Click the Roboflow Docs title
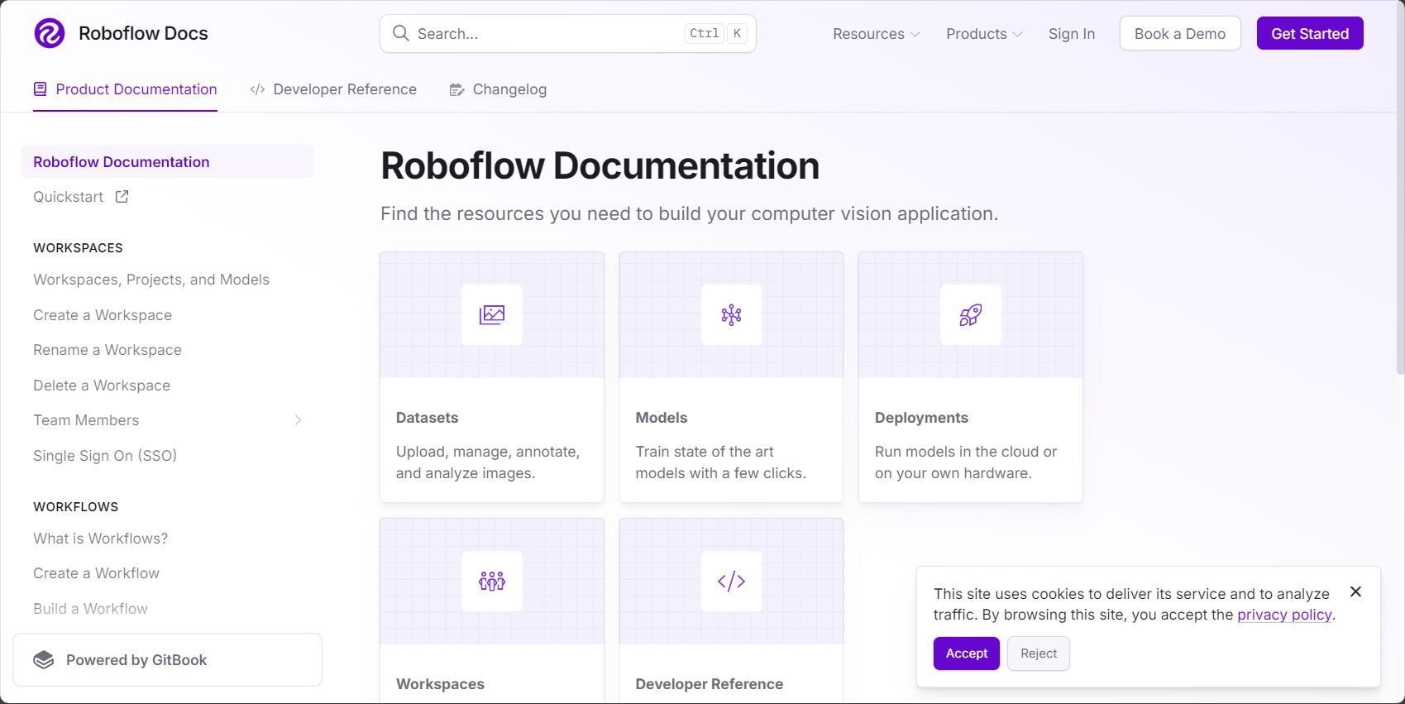 click(143, 33)
